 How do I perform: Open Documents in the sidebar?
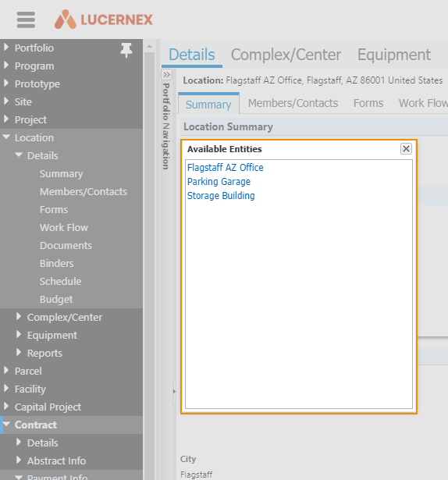pyautogui.click(x=66, y=246)
